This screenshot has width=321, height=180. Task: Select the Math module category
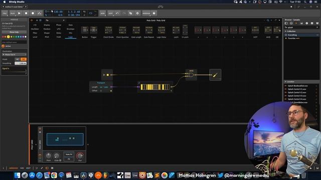click(x=59, y=37)
